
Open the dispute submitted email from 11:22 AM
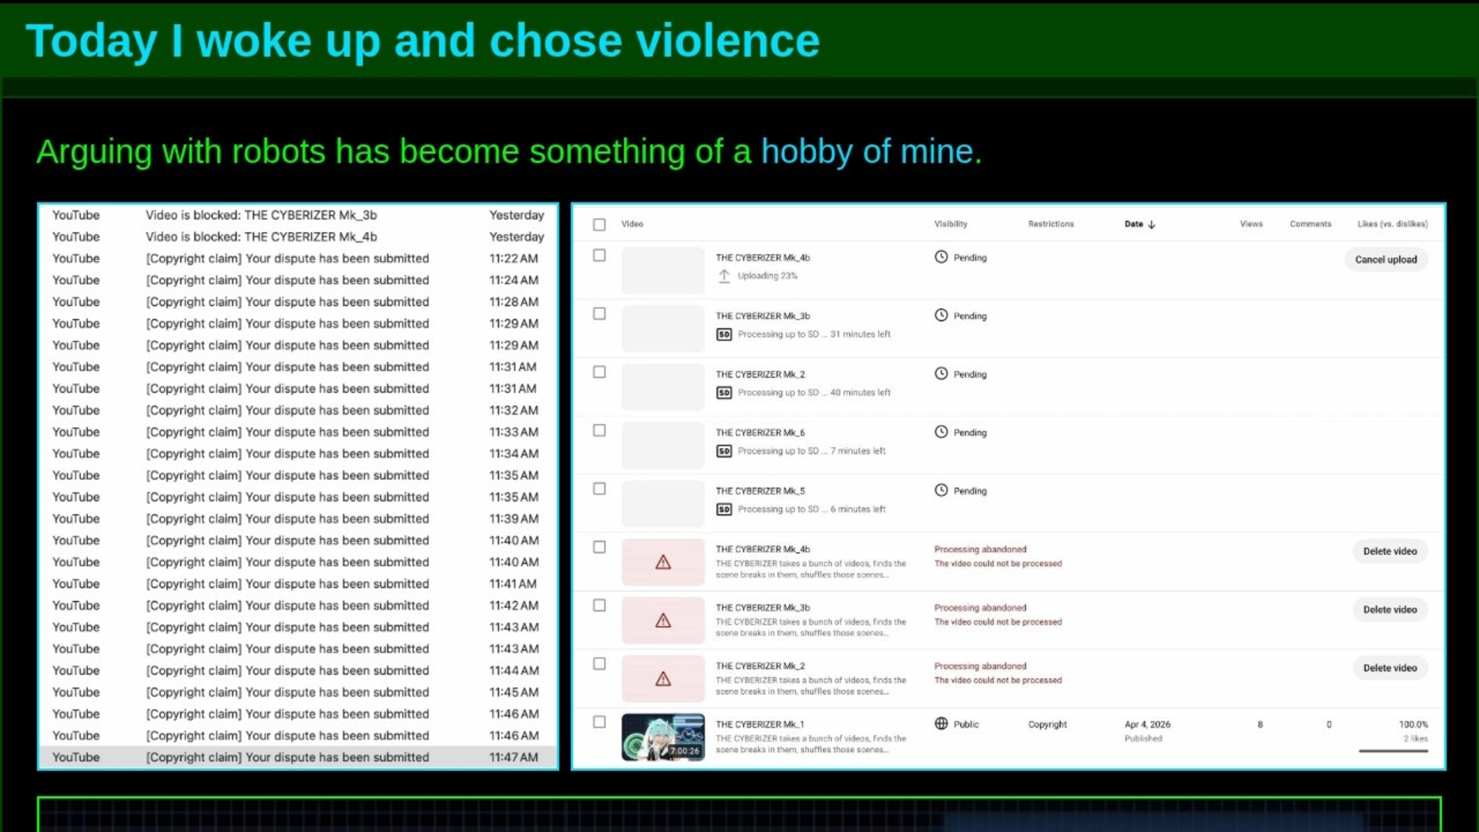(x=298, y=258)
